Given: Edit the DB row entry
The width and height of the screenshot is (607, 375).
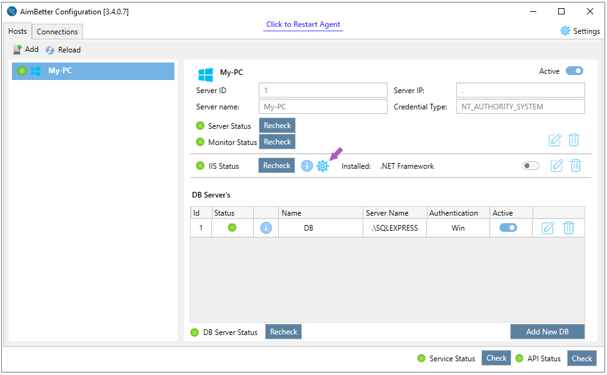Looking at the screenshot, I should click(548, 228).
